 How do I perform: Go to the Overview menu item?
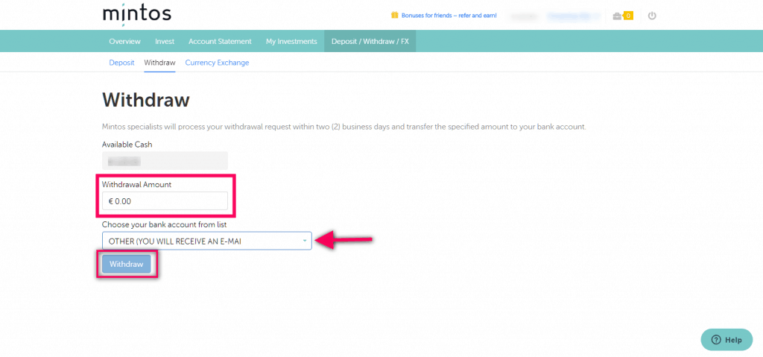click(124, 42)
